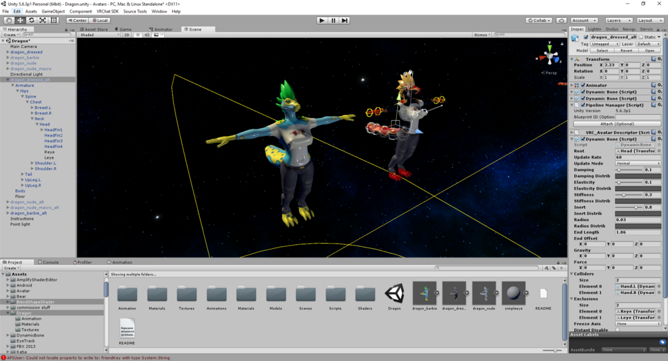The width and height of the screenshot is (668, 361).
Task: Switch to the Game tab
Action: [123, 29]
